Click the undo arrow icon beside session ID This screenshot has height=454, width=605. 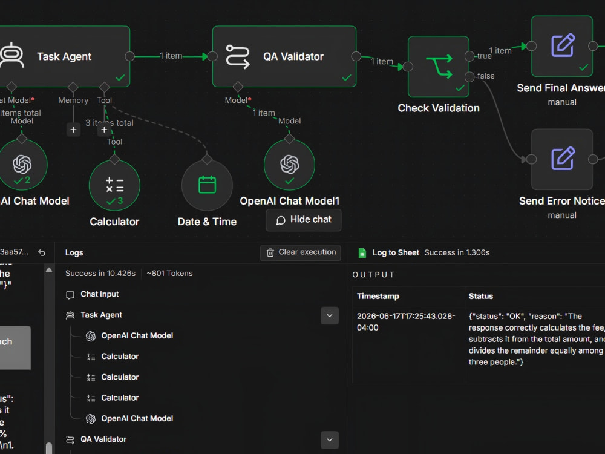[x=42, y=252]
